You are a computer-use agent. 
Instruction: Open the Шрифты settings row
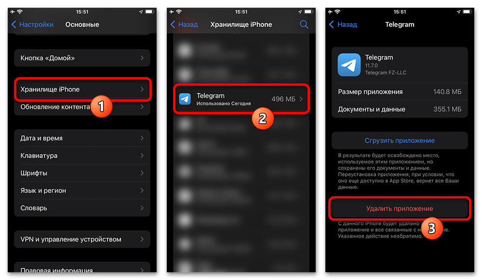pos(82,173)
